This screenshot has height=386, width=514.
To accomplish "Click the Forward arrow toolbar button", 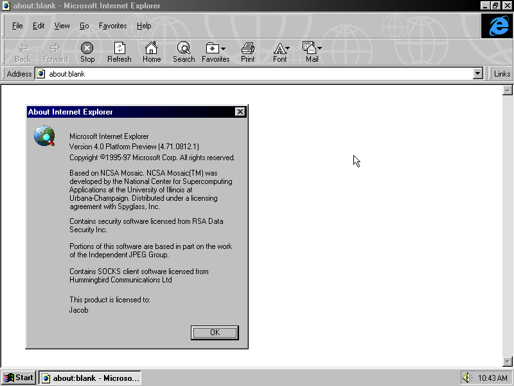I will pos(55,52).
